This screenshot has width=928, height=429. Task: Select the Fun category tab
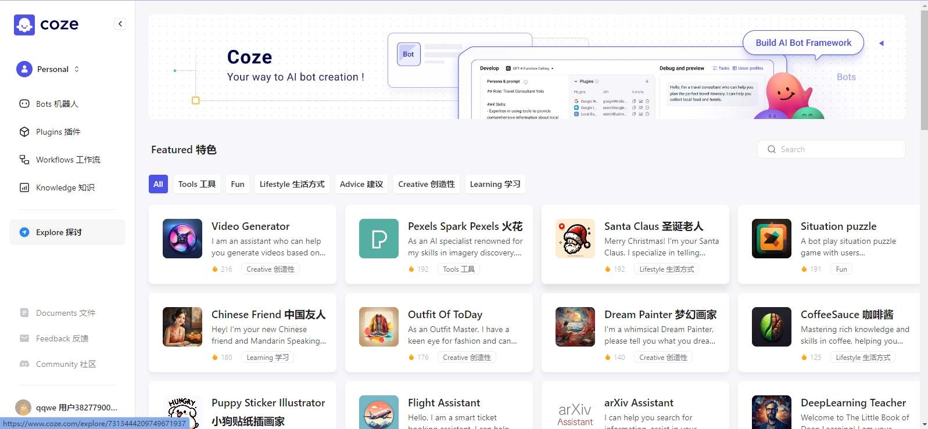pos(238,184)
